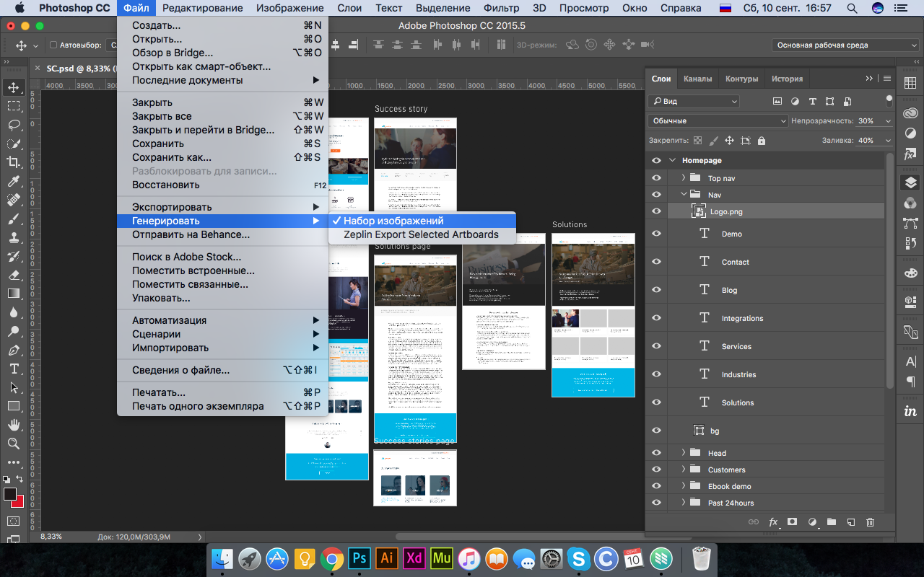Screen dimensions: 924x577
Task: Choose Сохранить как... from the File menu
Action: click(x=223, y=157)
